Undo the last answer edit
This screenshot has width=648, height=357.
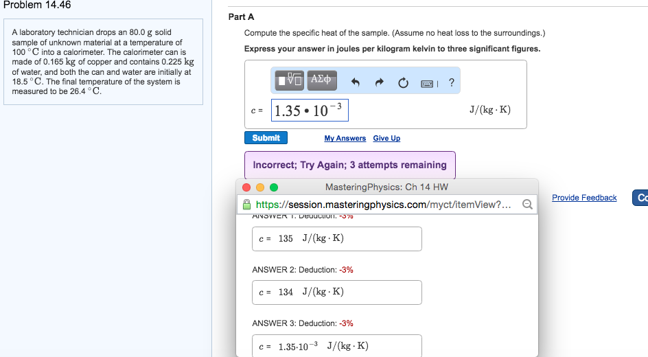click(355, 82)
